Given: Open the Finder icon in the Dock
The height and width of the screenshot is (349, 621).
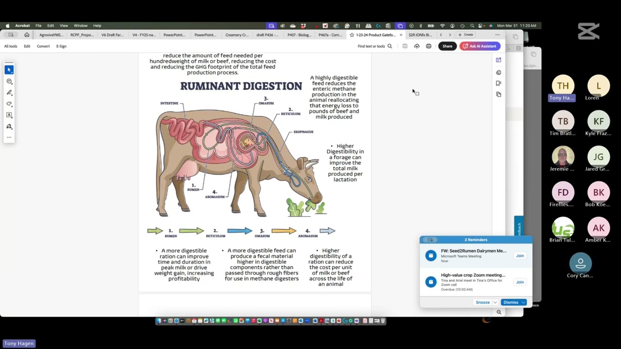Looking at the screenshot, I should point(159,320).
